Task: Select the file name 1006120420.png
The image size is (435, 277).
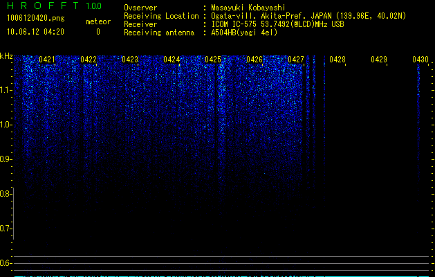Action: pyautogui.click(x=35, y=18)
